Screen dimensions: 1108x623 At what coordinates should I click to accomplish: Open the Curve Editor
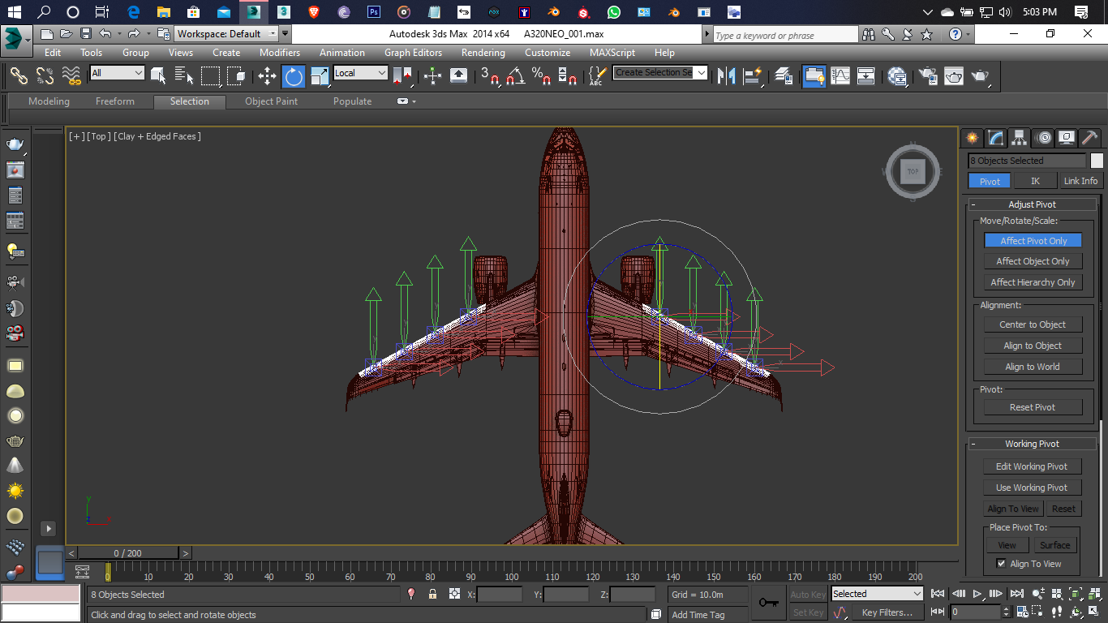(x=840, y=76)
